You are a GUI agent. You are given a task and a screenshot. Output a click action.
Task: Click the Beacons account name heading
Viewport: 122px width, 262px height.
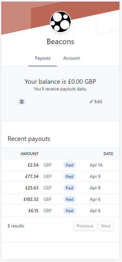point(61,42)
